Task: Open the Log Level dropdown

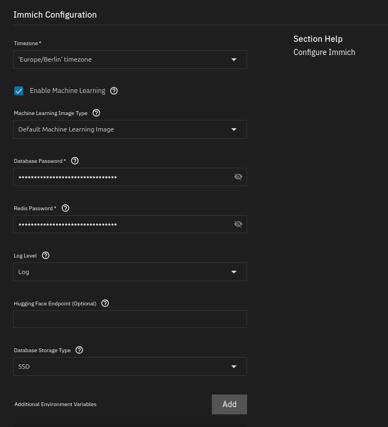Action: 130,272
